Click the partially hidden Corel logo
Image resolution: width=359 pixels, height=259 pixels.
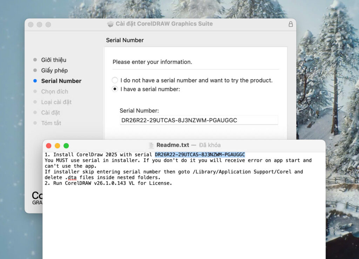coord(37,198)
